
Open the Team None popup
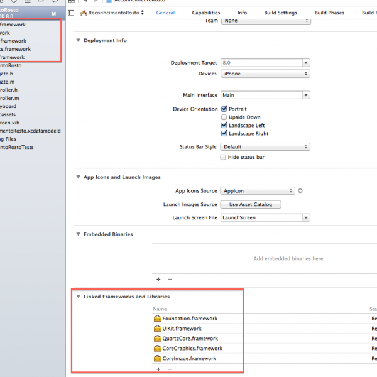click(x=266, y=21)
